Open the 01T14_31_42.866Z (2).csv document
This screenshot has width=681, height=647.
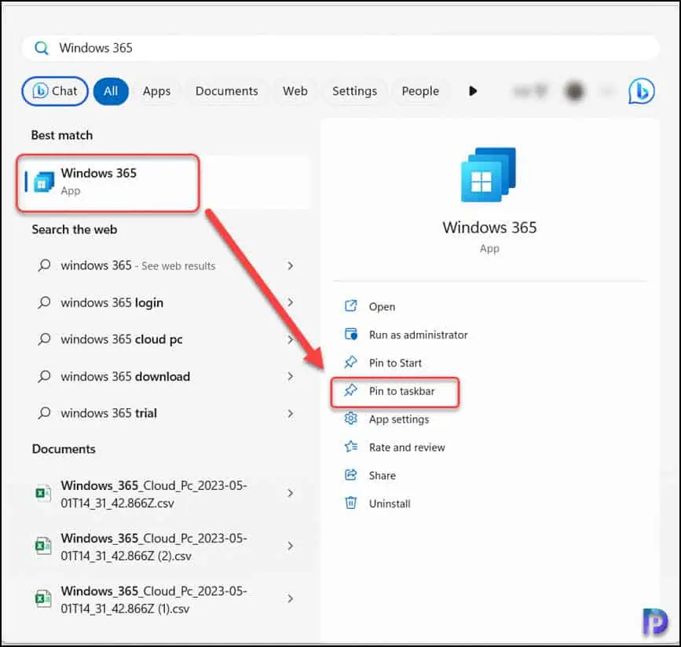click(x=166, y=546)
